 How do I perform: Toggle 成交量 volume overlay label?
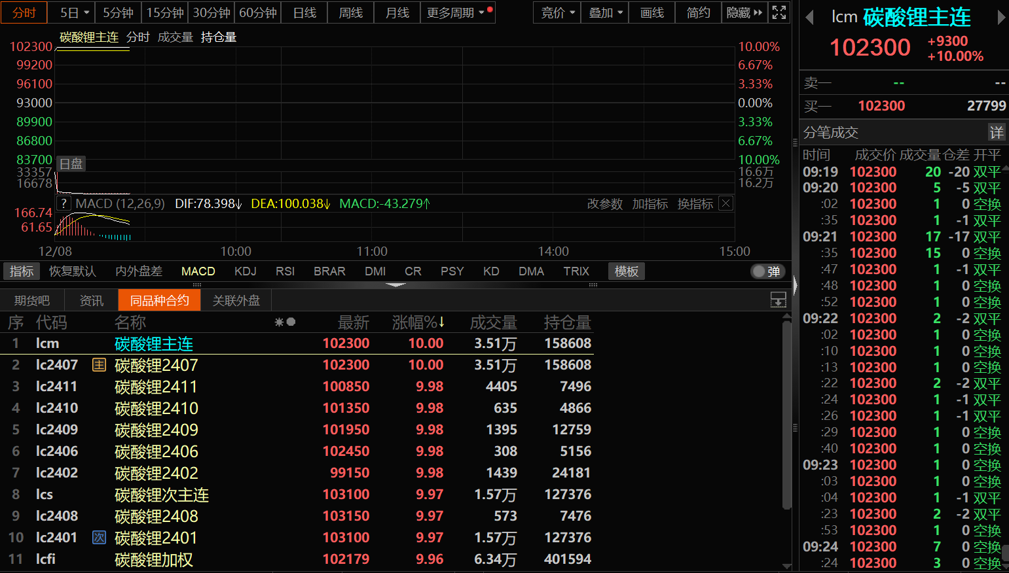pos(175,37)
